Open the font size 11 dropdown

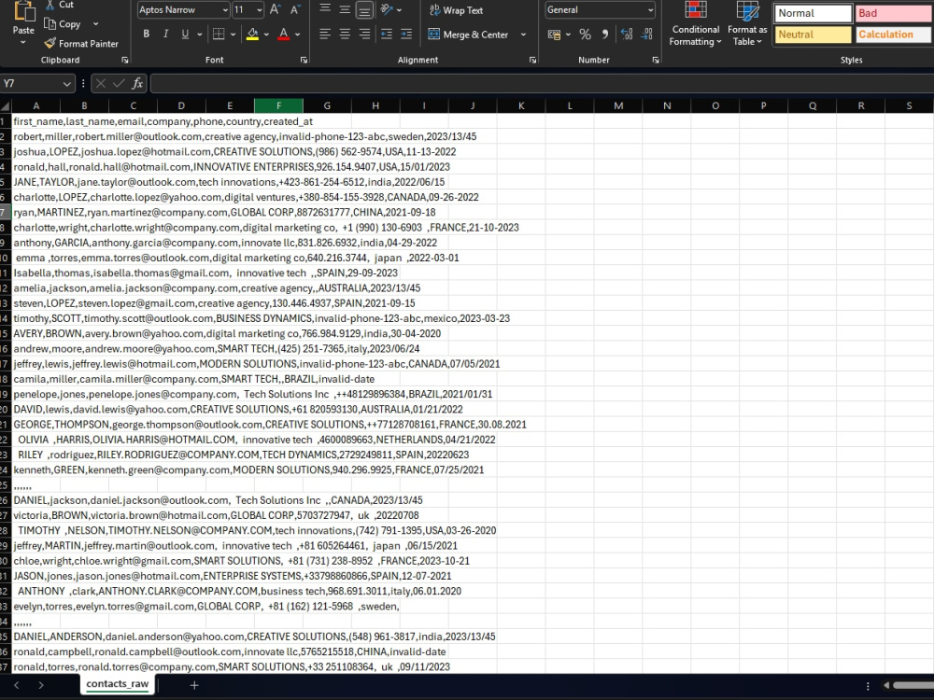(x=259, y=10)
